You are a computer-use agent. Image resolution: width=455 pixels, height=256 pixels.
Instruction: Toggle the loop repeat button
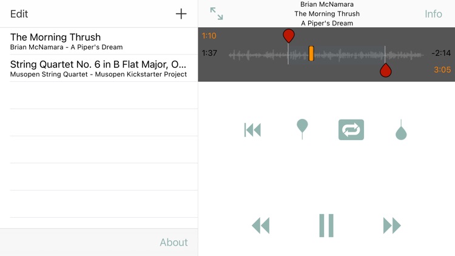tap(351, 130)
